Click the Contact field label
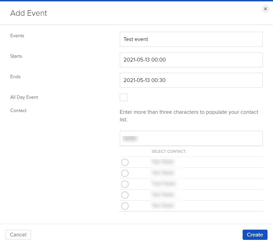 [x=18, y=110]
